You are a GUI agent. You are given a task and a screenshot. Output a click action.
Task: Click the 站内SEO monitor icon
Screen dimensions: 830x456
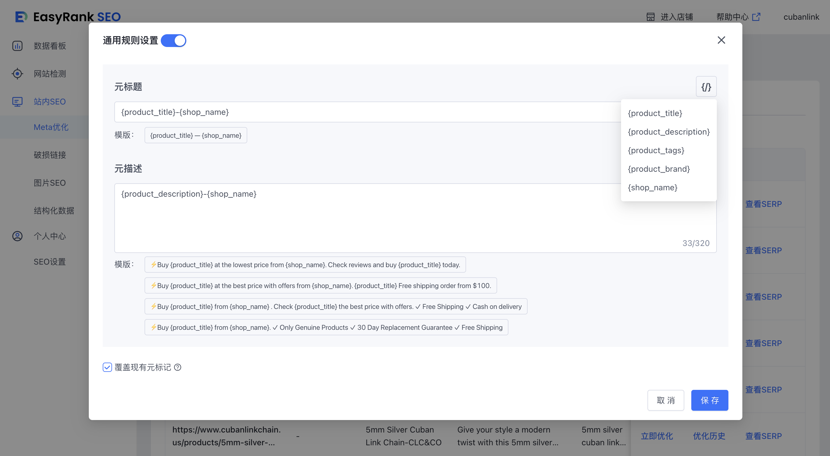pos(17,102)
